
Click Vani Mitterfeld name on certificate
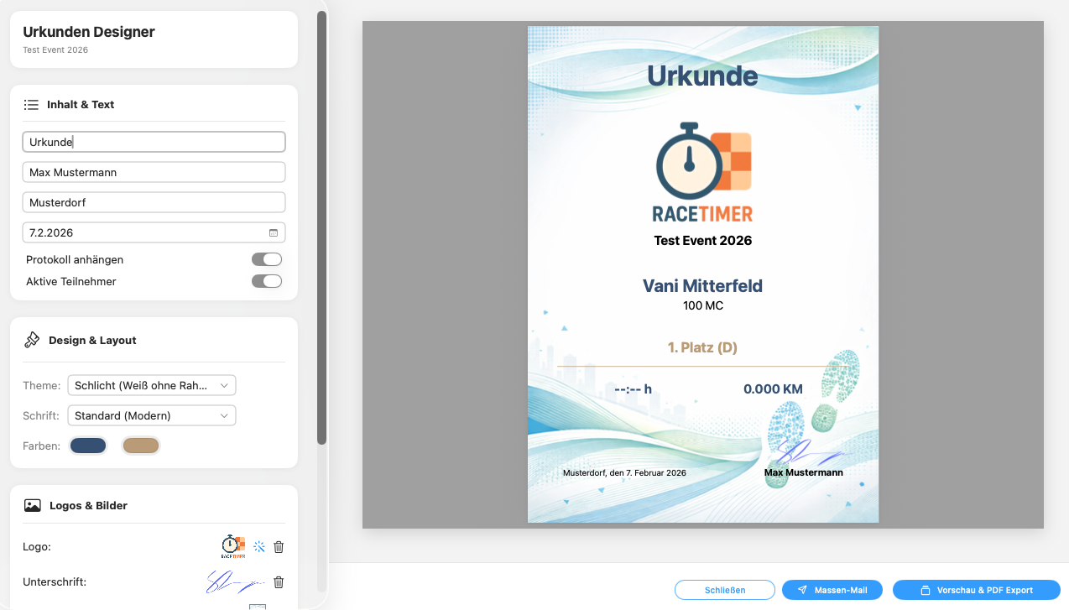tap(702, 285)
